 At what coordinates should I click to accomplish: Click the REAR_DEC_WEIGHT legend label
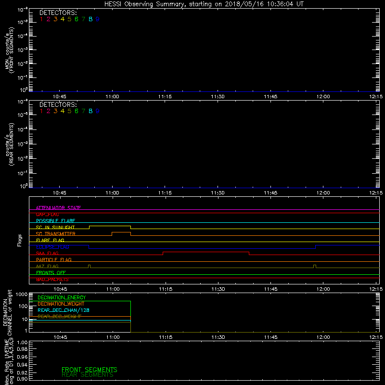point(59,317)
